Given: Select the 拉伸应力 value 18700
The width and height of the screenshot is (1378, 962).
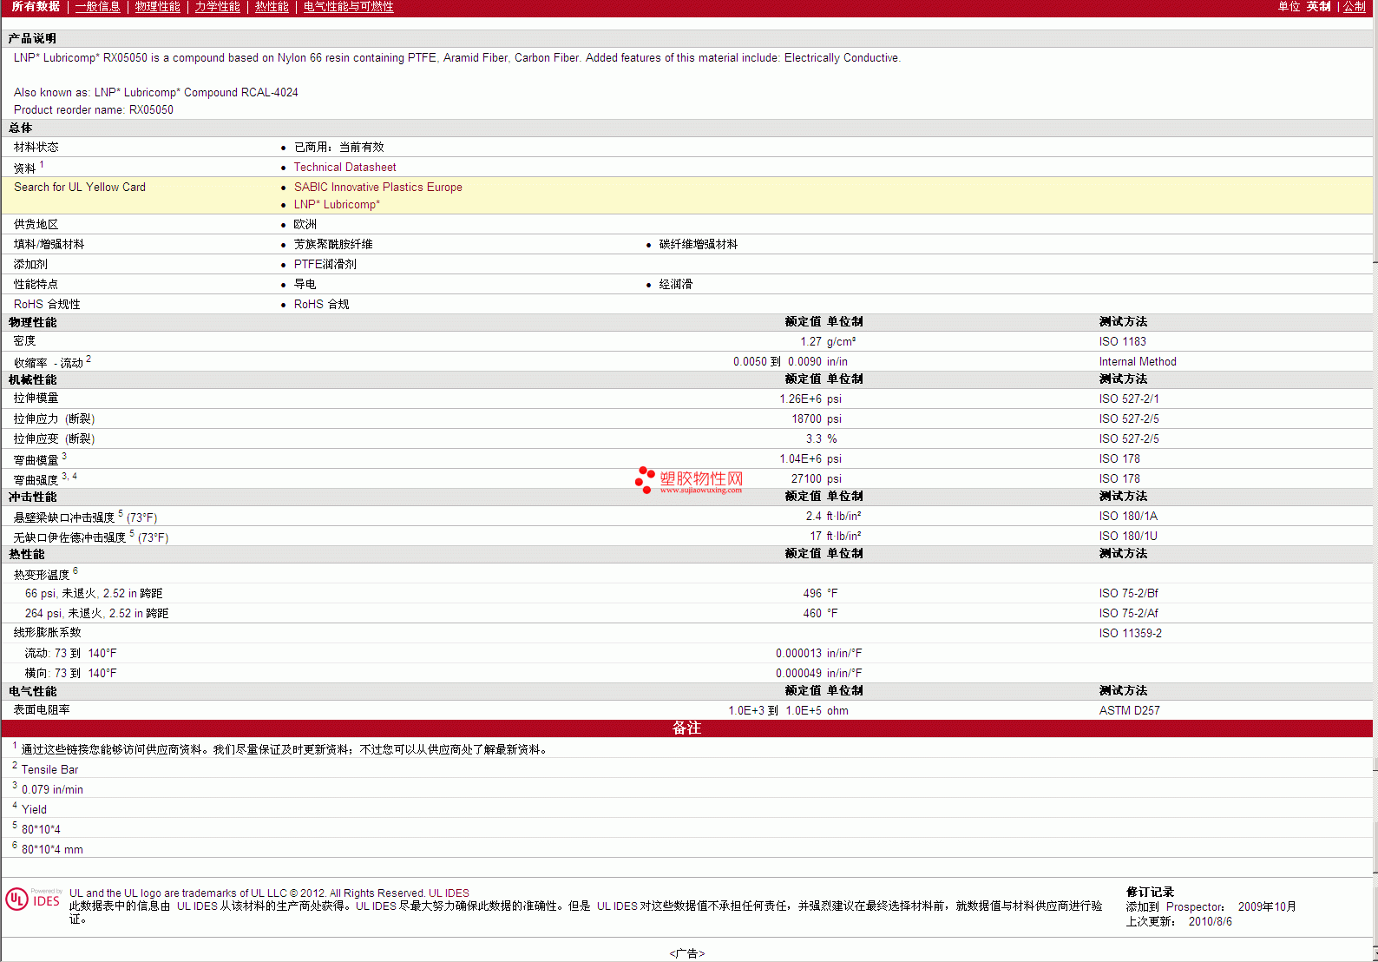Looking at the screenshot, I should (x=806, y=419).
